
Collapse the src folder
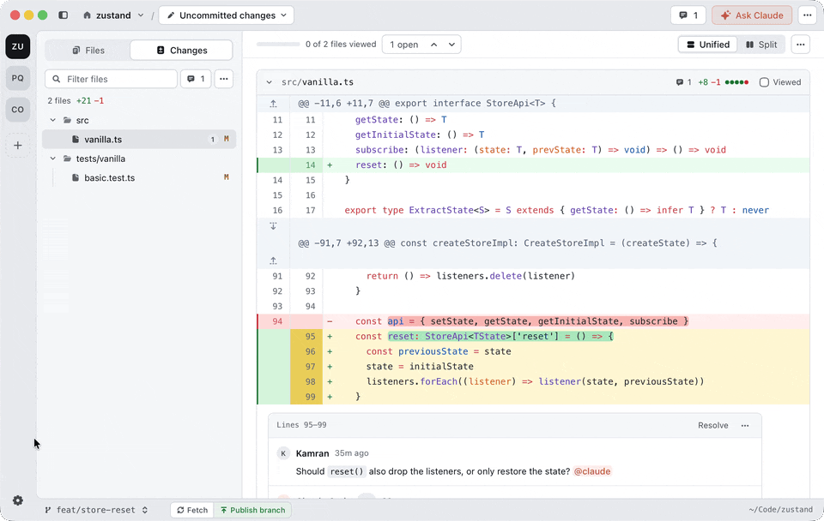[53, 120]
